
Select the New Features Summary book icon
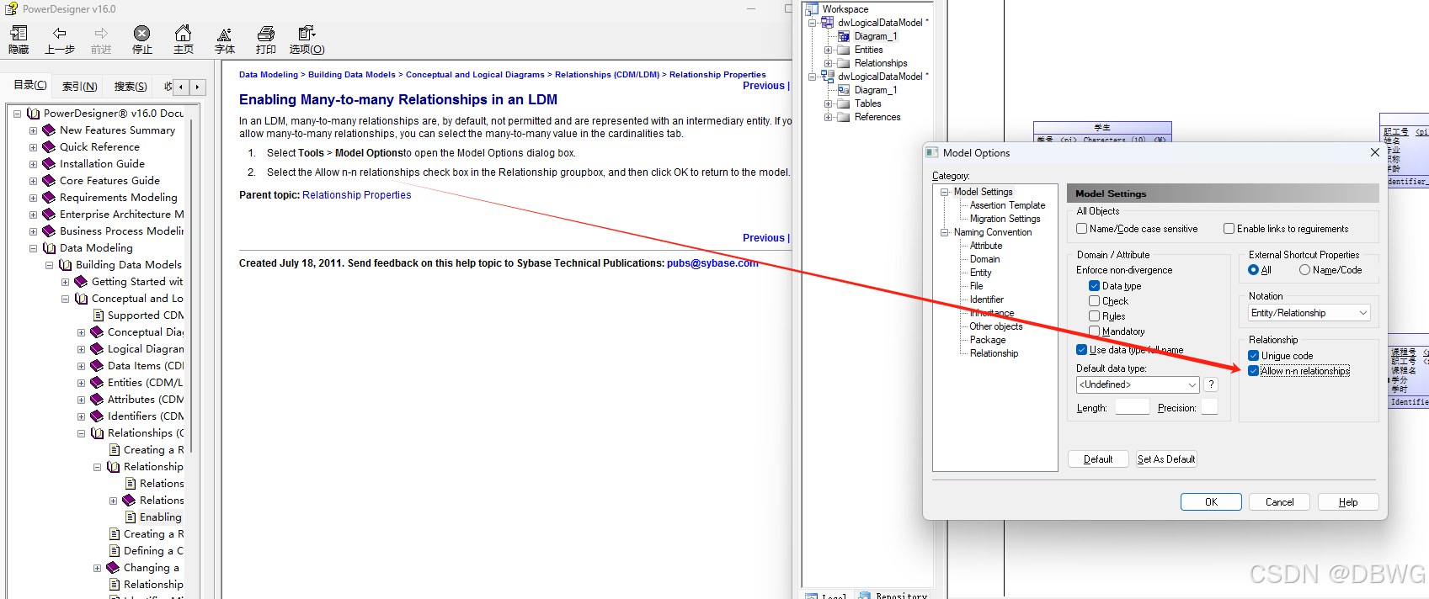point(49,130)
